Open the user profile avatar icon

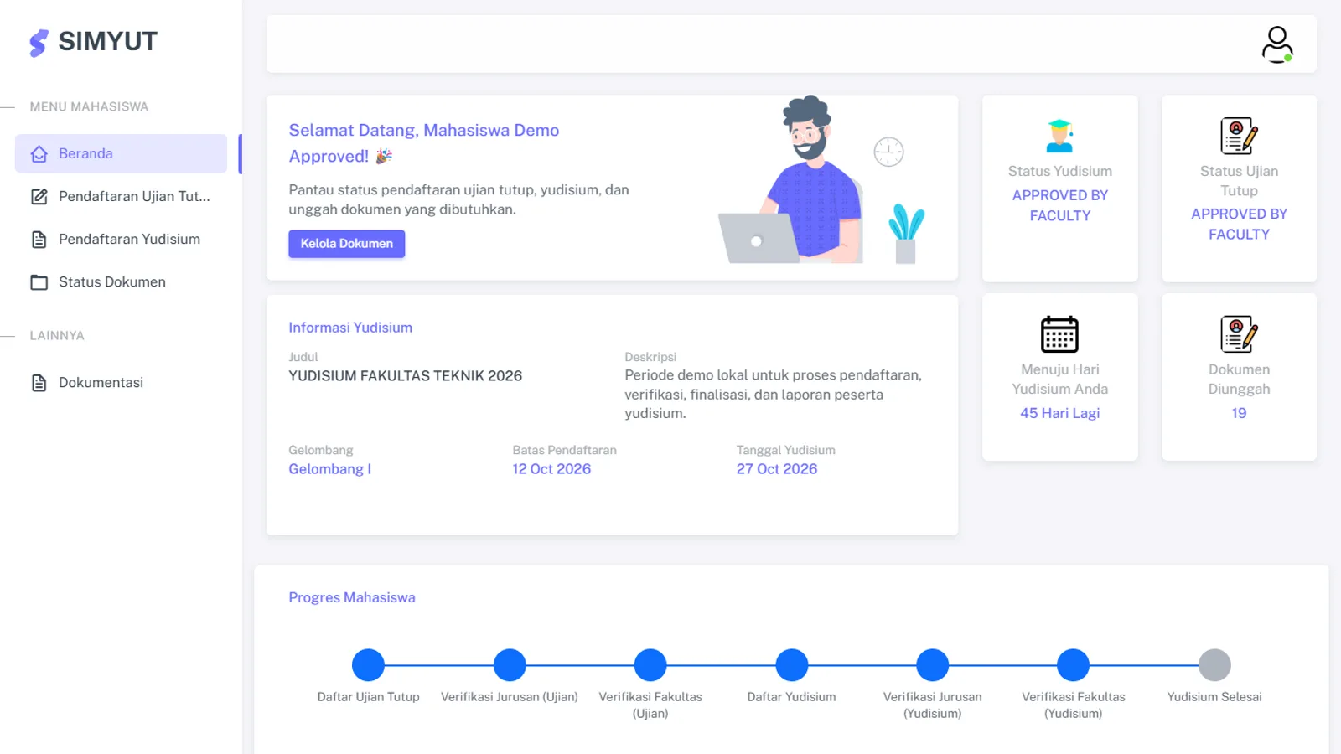1277,44
